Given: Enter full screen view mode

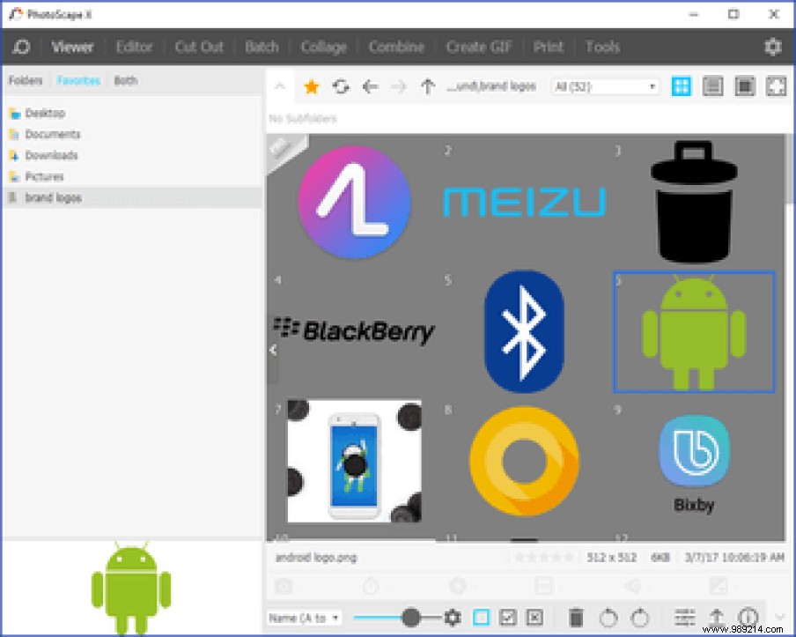Looking at the screenshot, I should 776,86.
